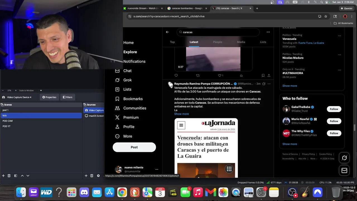
Task: Repost the video post
Action: tap(198, 75)
